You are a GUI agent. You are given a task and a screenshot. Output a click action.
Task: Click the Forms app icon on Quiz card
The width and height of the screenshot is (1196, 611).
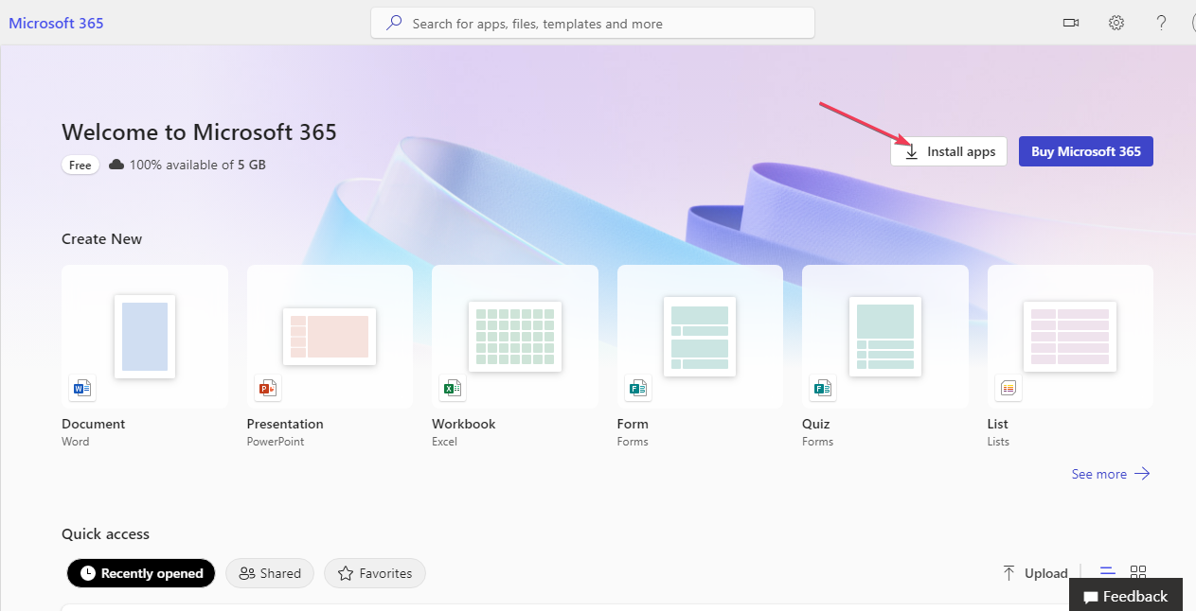tap(823, 388)
